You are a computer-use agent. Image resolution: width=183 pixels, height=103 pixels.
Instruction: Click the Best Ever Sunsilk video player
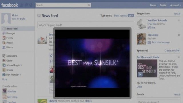coord(92,63)
